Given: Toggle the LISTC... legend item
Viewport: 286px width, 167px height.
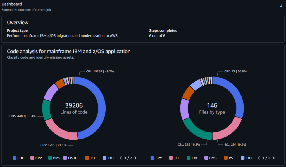Looking at the screenshot, I should click(72, 158).
